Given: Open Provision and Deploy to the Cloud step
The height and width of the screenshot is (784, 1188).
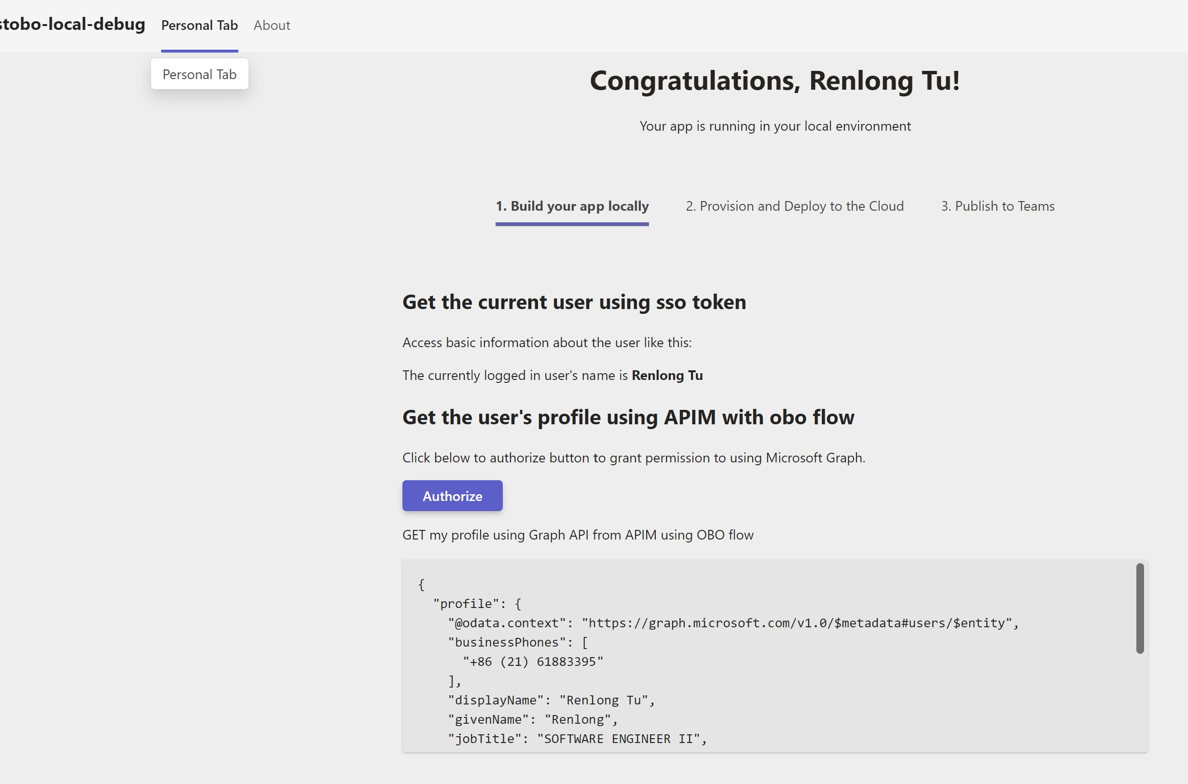Looking at the screenshot, I should (794, 206).
